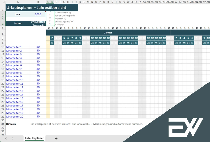Select the Hinweis label cell
This screenshot has width=210, height=142.
[11, 124]
